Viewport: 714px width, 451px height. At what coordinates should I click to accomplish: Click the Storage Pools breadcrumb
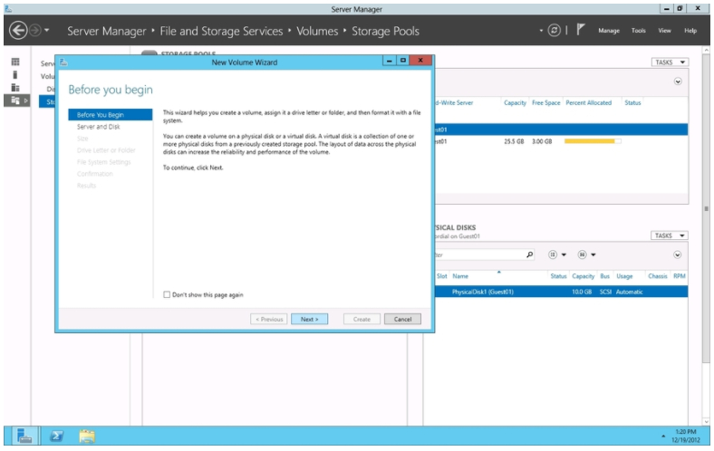385,31
